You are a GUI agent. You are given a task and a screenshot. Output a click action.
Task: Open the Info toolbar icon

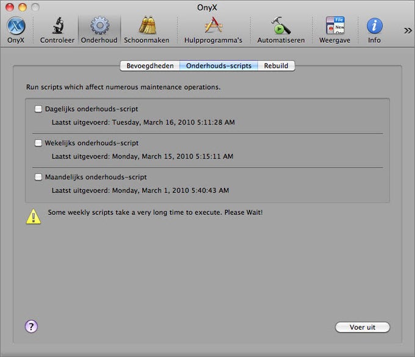[375, 26]
